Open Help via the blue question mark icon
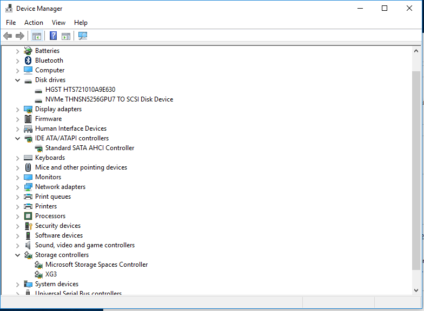The image size is (424, 311). pyautogui.click(x=53, y=36)
